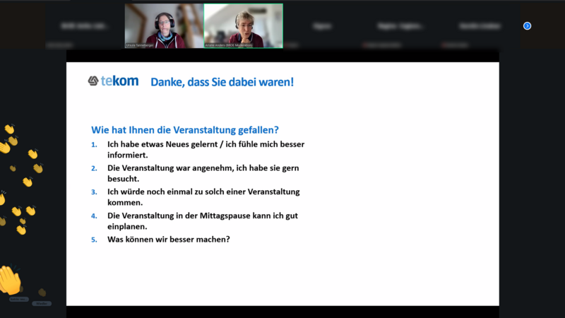Select the green-bordered active speaker video
Viewport: 565px width, 318px height.
[x=244, y=25]
